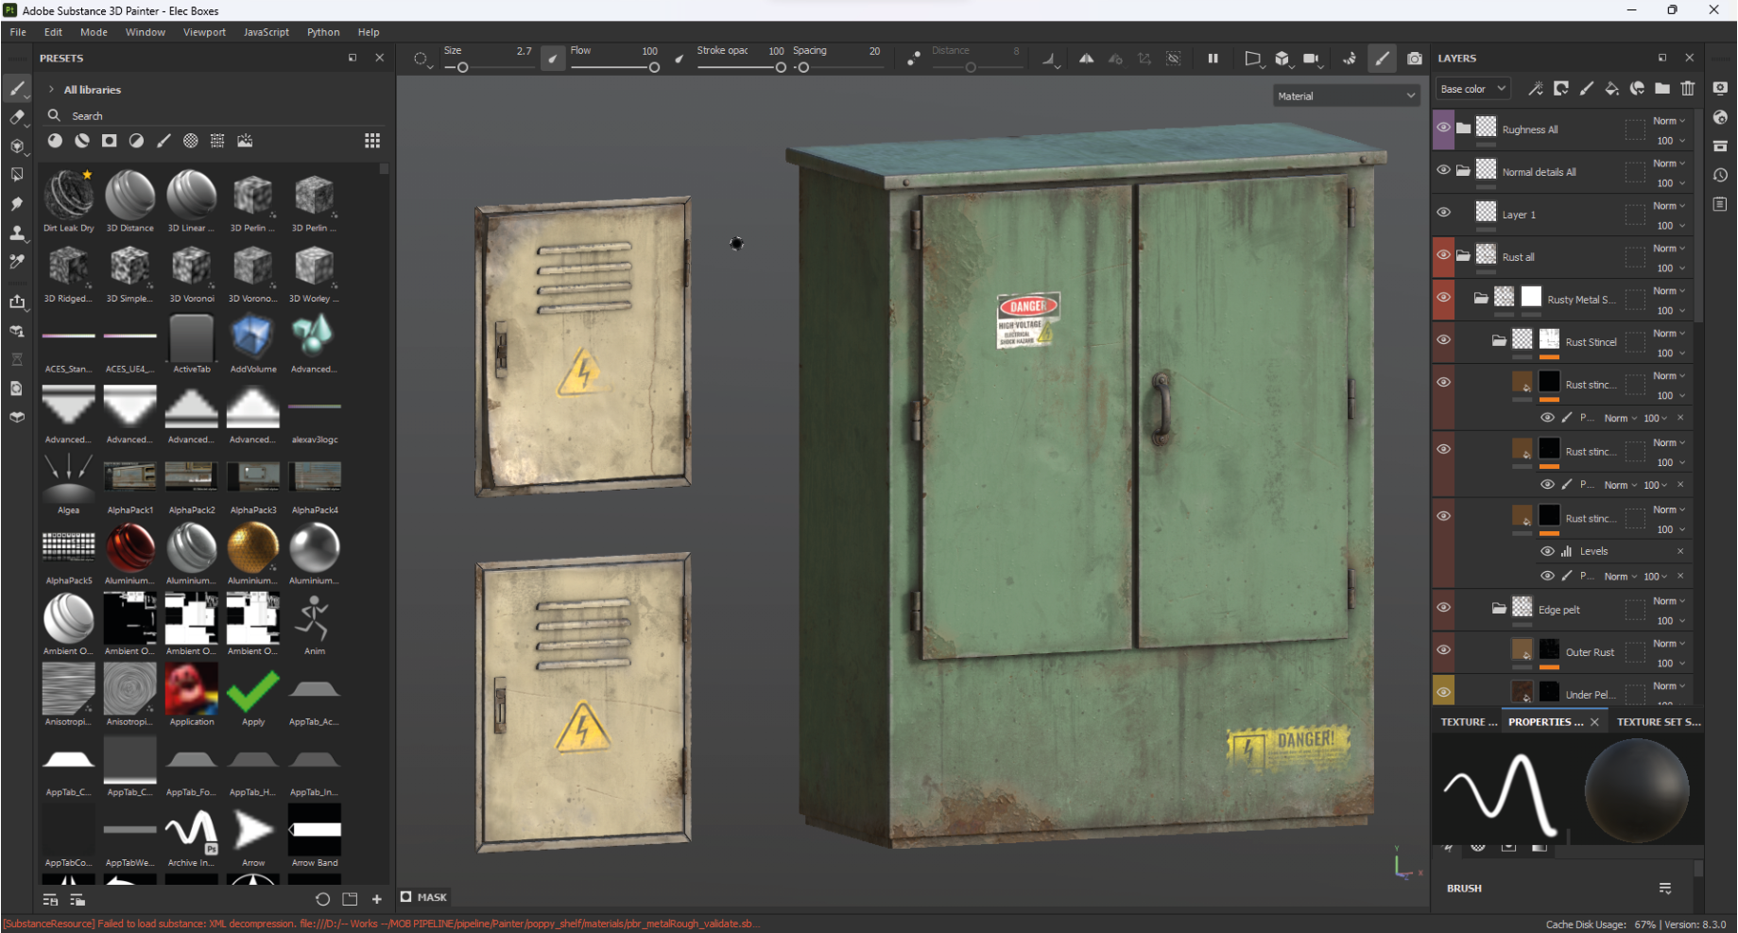The image size is (1738, 933).
Task: Click the trash icon in Layers panel
Action: pyautogui.click(x=1688, y=89)
